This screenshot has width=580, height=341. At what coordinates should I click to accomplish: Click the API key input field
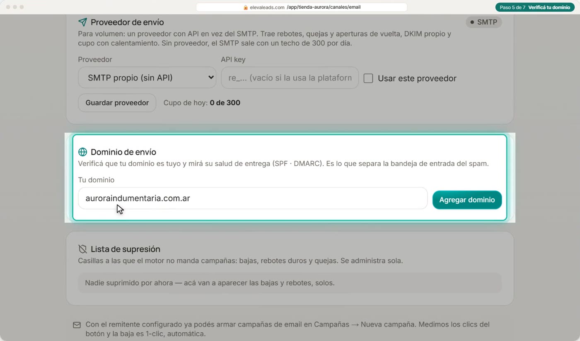290,78
